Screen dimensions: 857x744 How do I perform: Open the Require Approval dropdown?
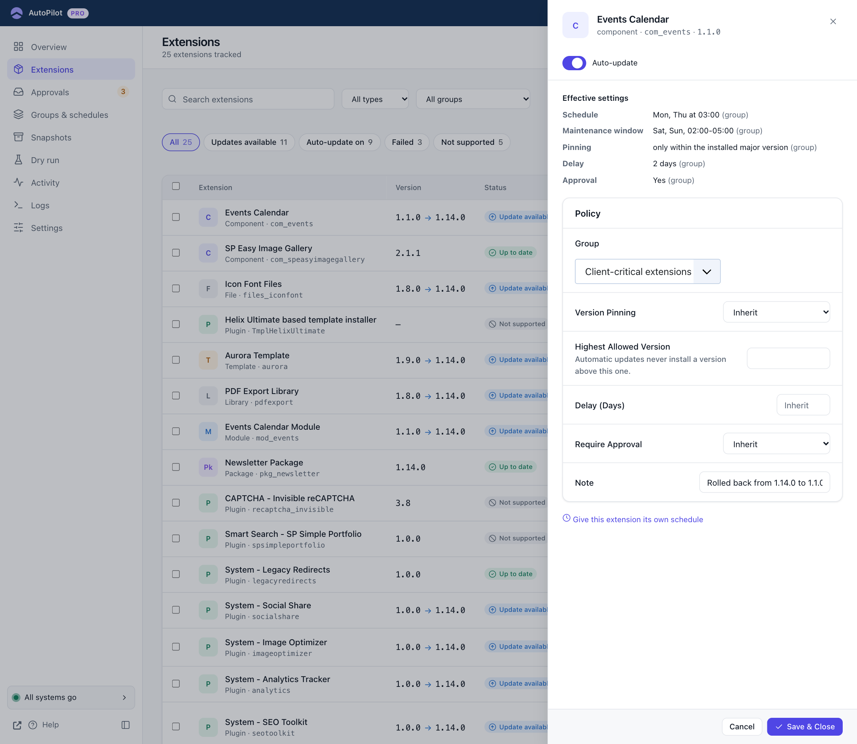click(776, 444)
